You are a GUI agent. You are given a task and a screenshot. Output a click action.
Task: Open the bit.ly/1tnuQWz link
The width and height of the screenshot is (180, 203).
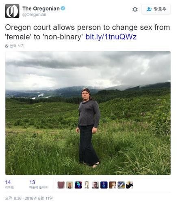(x=111, y=37)
